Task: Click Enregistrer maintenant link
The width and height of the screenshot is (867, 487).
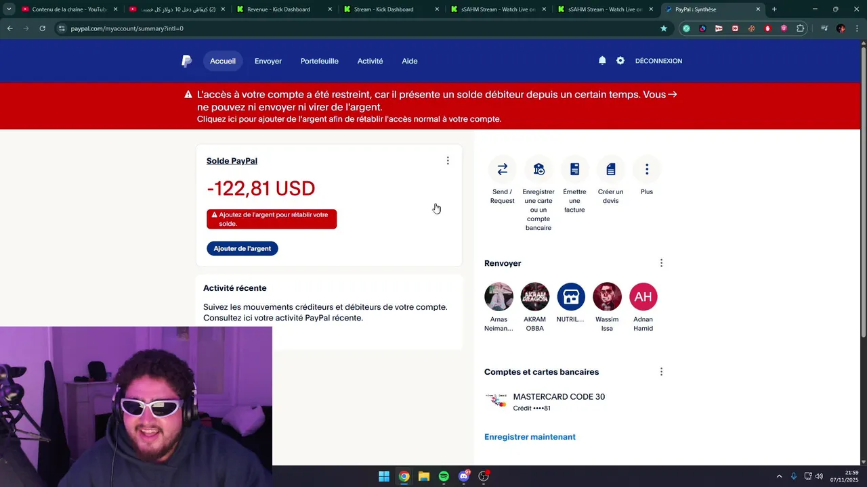Action: pyautogui.click(x=530, y=437)
